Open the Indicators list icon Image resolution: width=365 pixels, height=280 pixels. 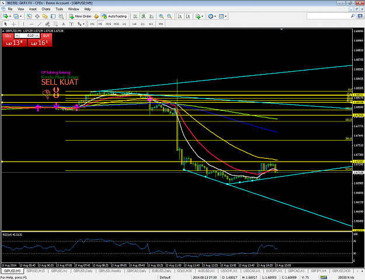(x=198, y=16)
